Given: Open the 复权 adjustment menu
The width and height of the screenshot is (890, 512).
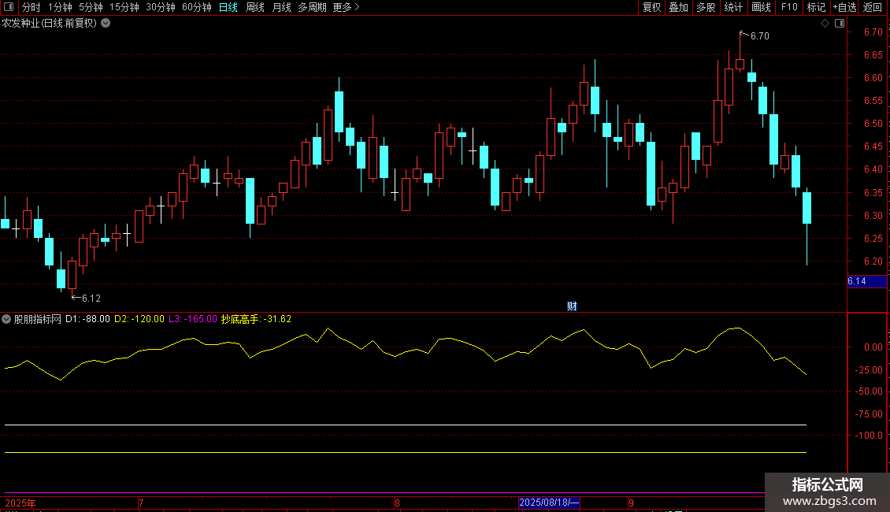Looking at the screenshot, I should (x=651, y=7).
